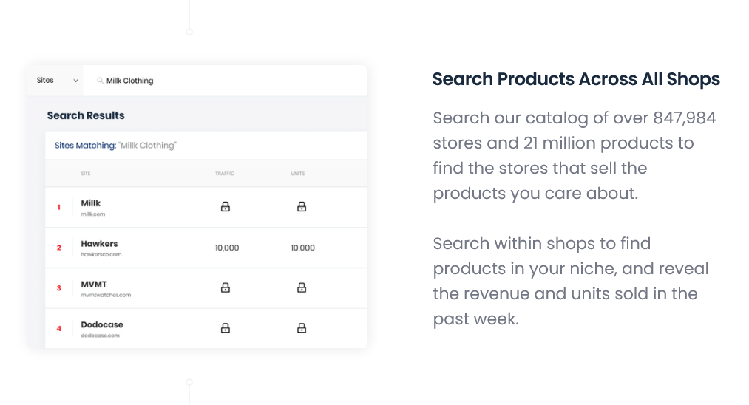Click Hawkers' 10,000 traffic value
The image size is (749, 405).
tap(227, 248)
